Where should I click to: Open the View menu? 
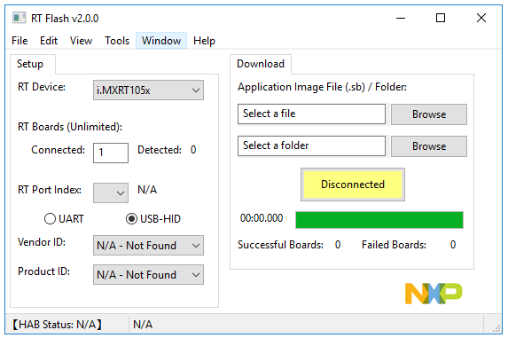point(81,41)
